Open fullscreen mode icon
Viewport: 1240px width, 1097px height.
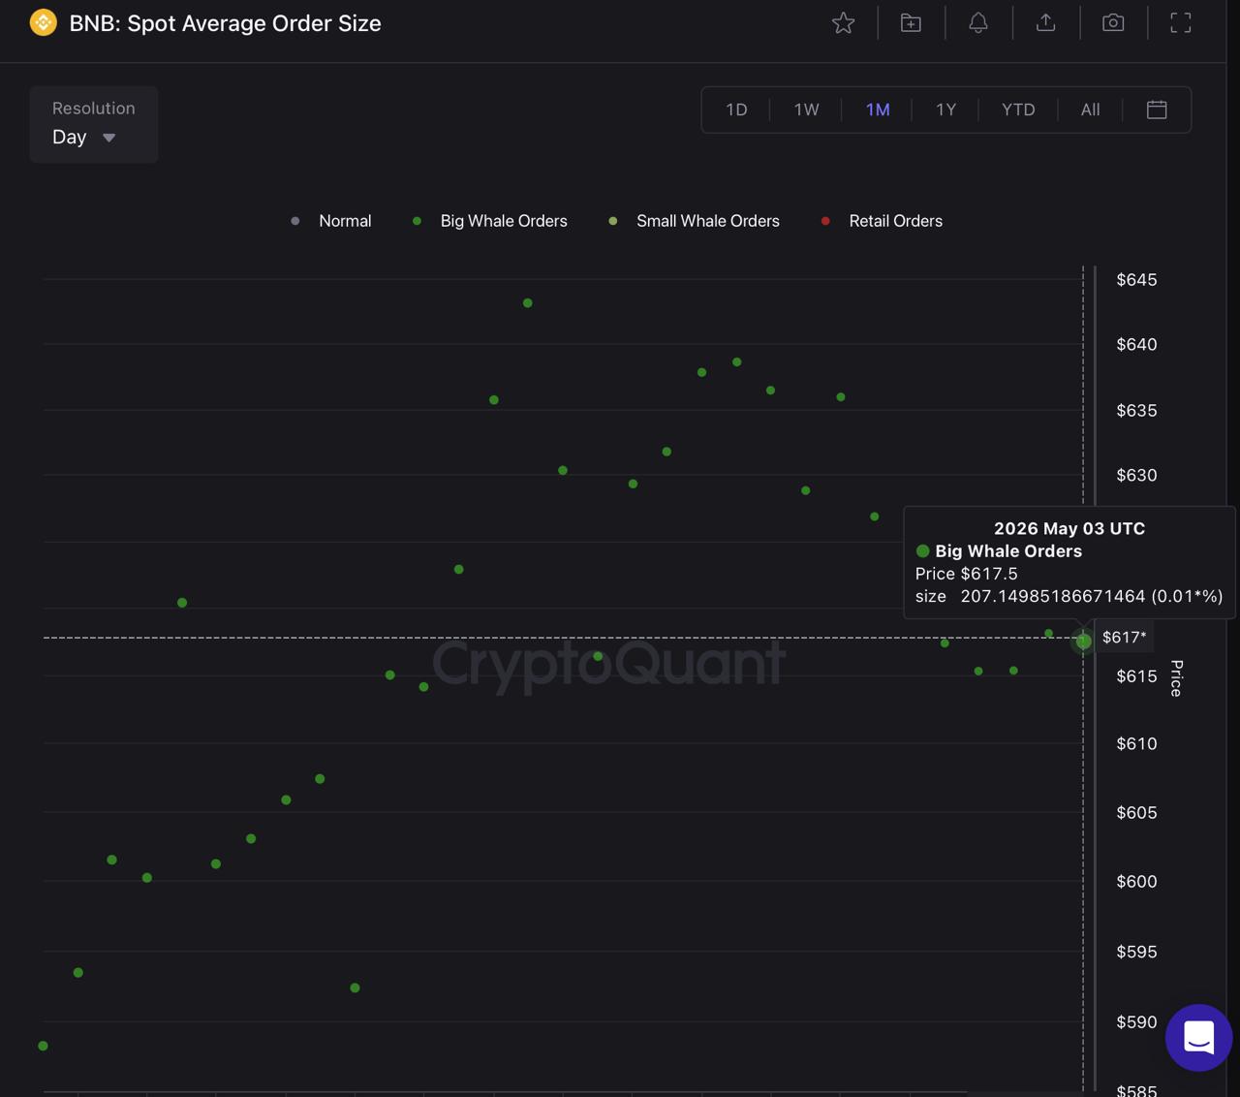point(1180,22)
